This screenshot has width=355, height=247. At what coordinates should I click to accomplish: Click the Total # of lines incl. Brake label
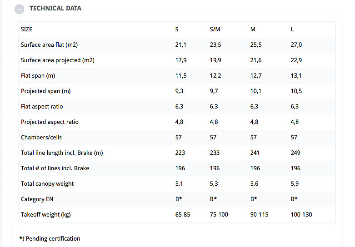point(55,168)
